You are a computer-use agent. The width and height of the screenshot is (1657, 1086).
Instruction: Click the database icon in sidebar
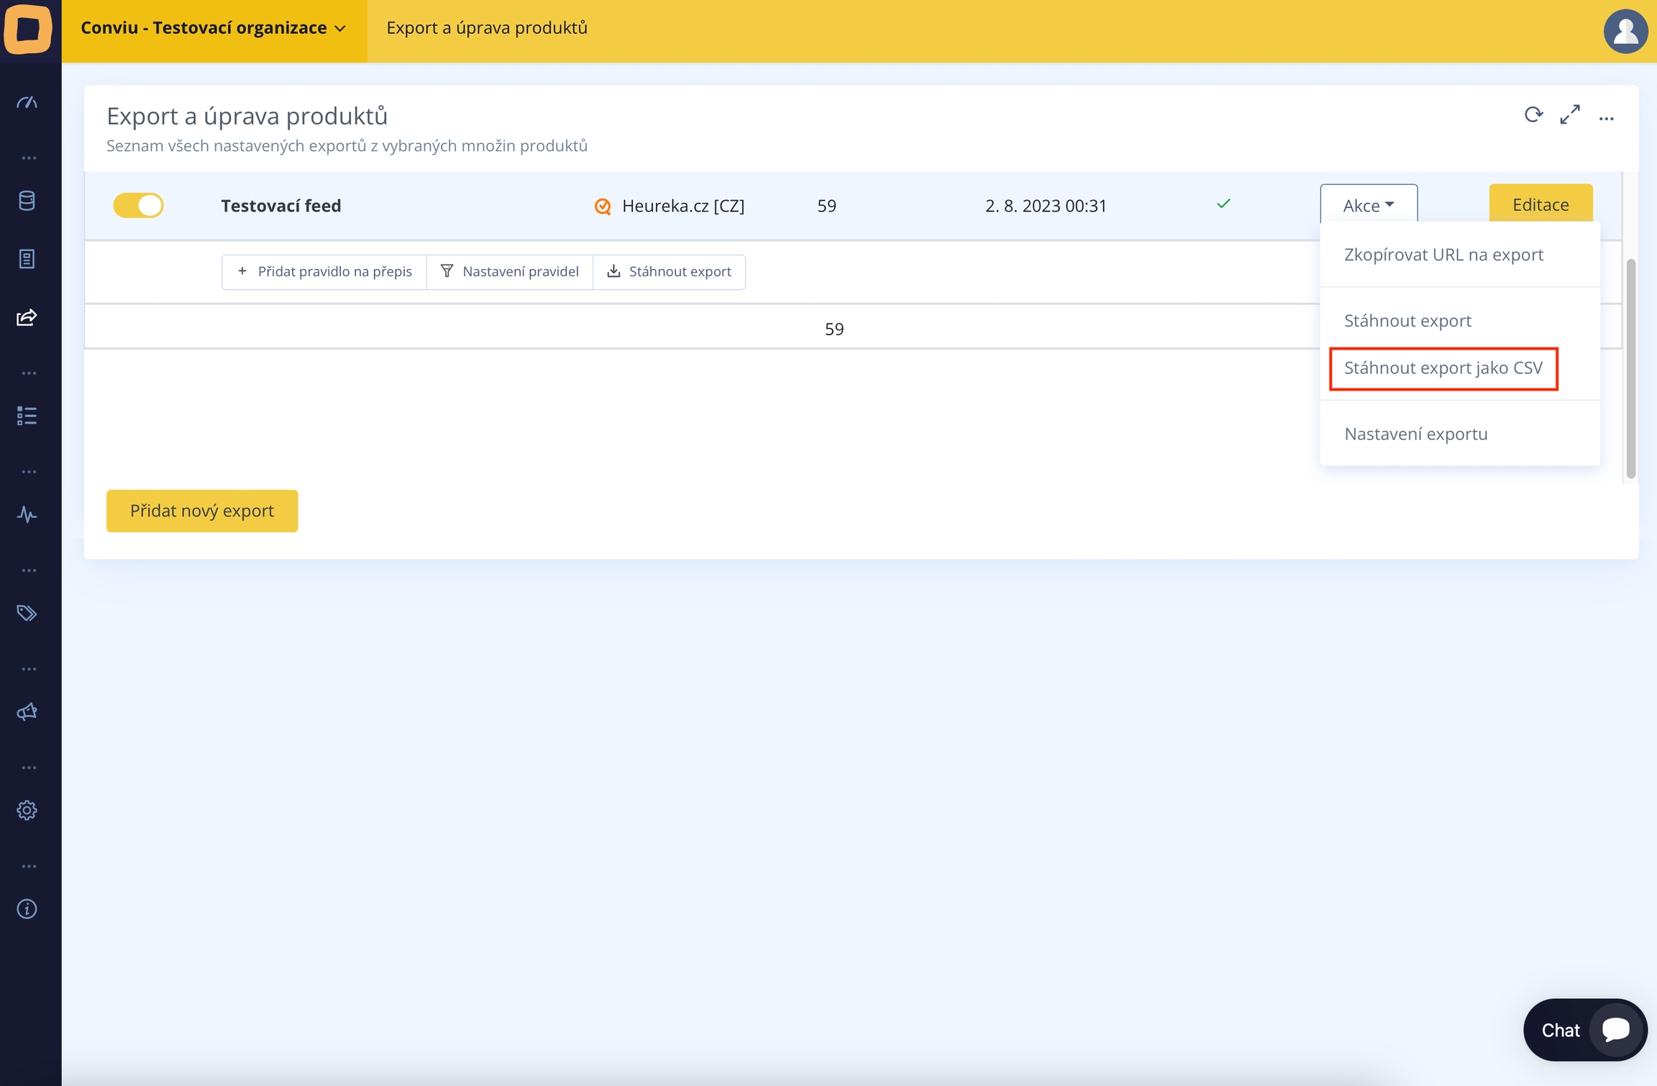click(x=27, y=201)
